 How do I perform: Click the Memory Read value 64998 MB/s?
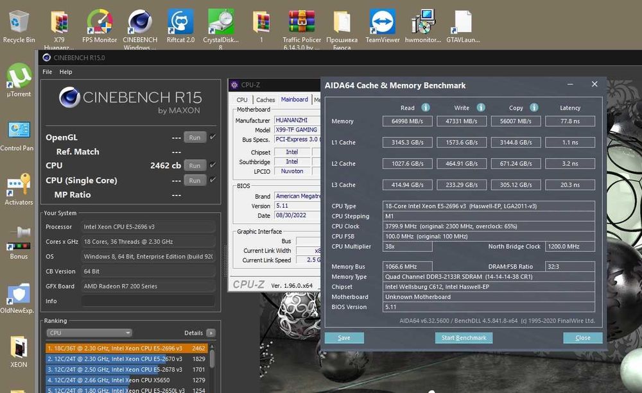click(x=408, y=121)
